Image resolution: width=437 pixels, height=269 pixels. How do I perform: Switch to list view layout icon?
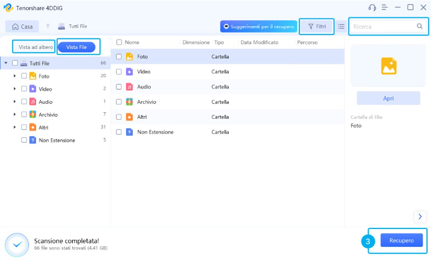pos(341,26)
